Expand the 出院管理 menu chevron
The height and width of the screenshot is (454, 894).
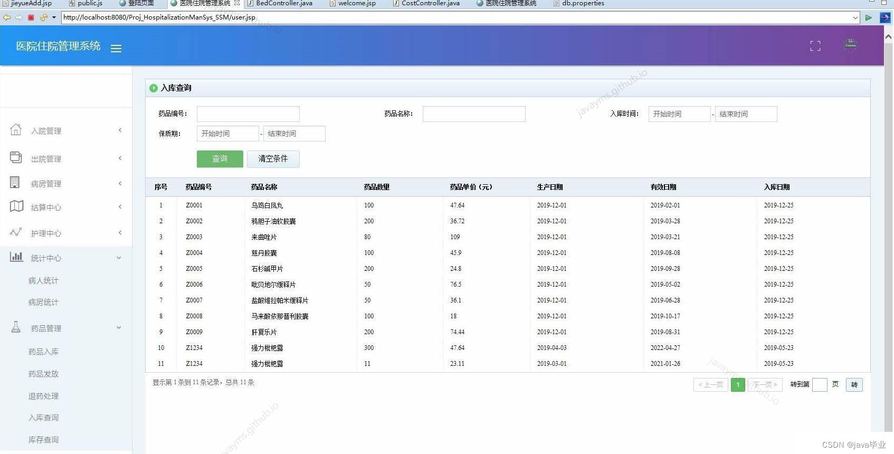[x=120, y=158]
